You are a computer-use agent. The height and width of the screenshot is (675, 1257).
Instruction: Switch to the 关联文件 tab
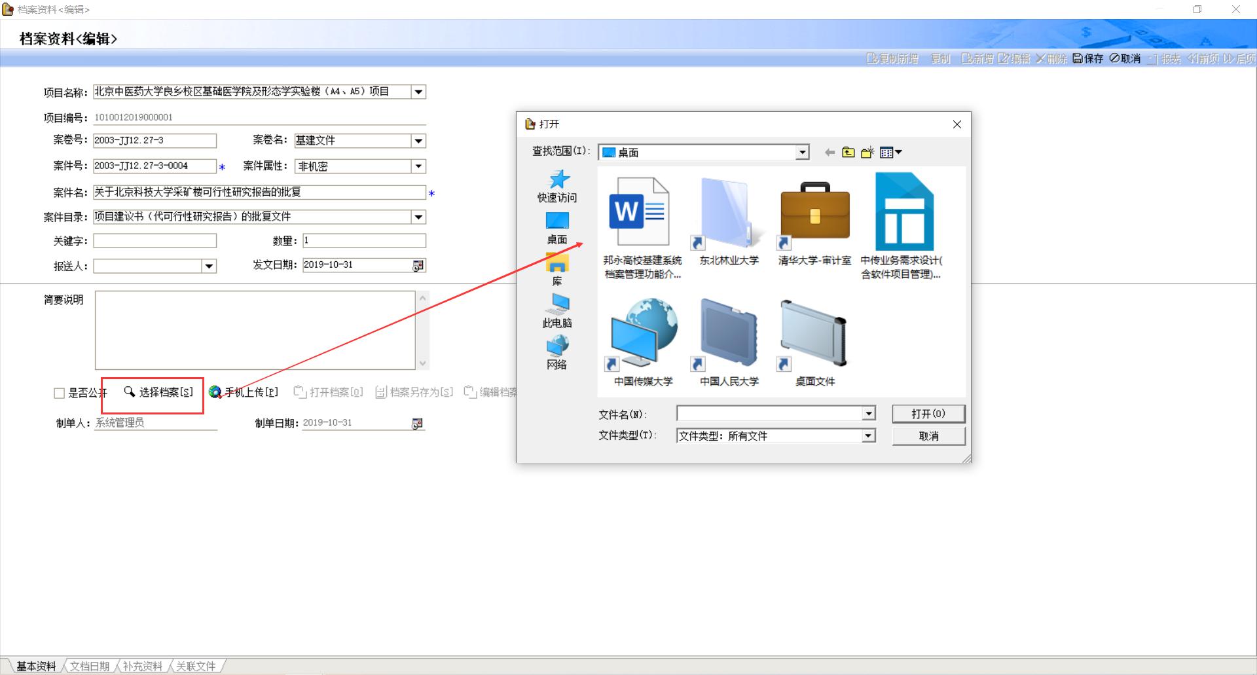pos(196,666)
